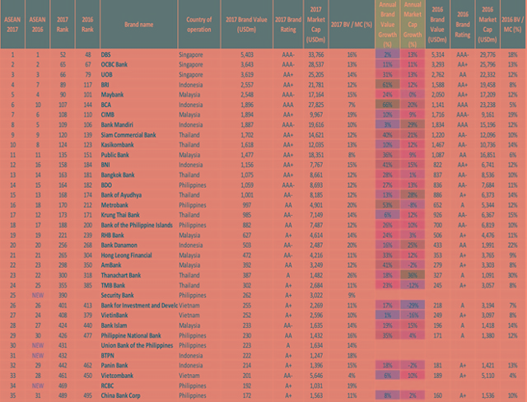The height and width of the screenshot is (402, 527).
Task: Select the 'ASEAN 2016' column header
Action: point(37,25)
